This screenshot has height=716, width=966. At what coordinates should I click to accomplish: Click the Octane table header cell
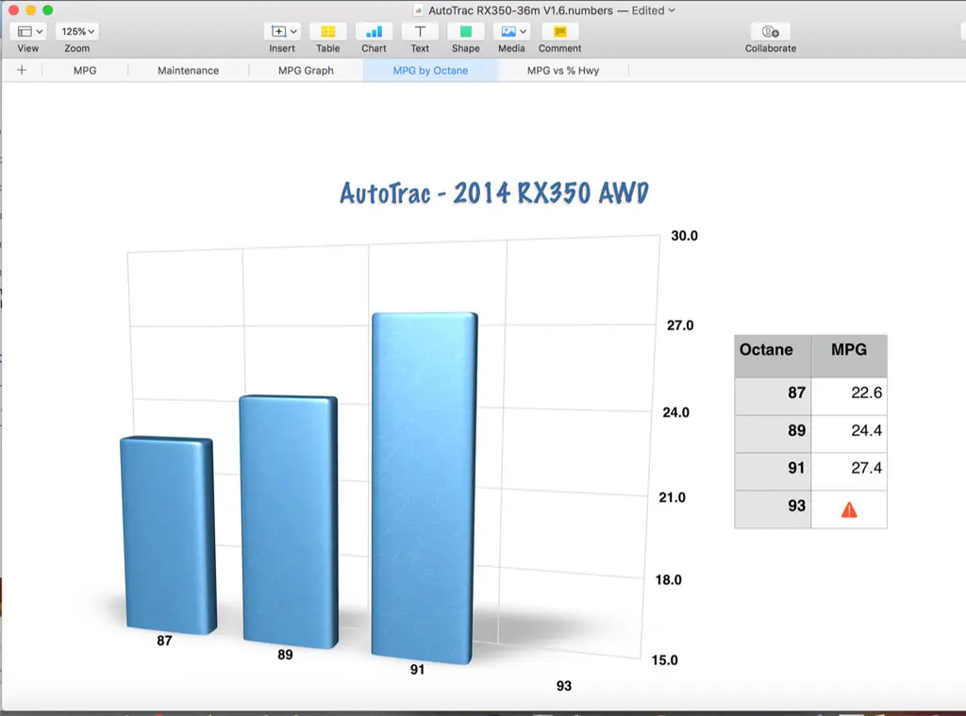coord(773,356)
